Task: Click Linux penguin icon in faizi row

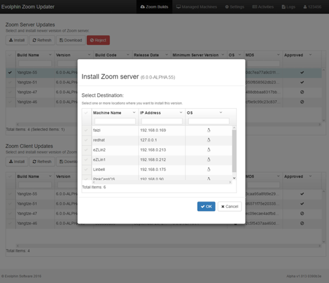Action: [209, 130]
